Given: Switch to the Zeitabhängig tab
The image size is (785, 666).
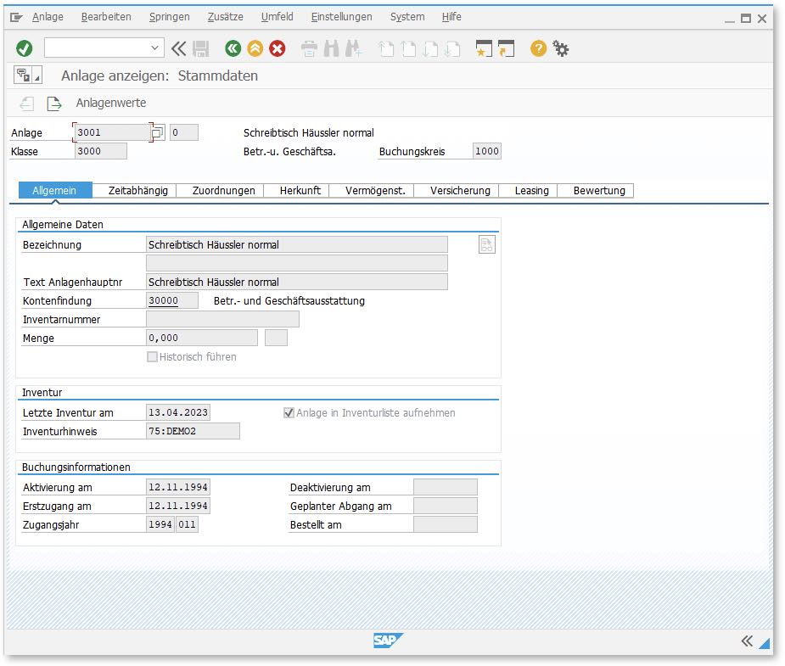Looking at the screenshot, I should click(138, 191).
